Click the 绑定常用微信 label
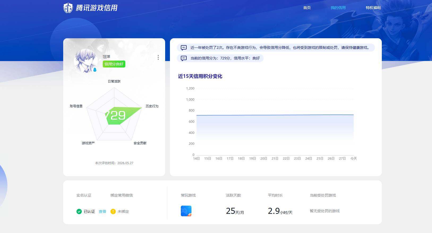 pos(122,195)
